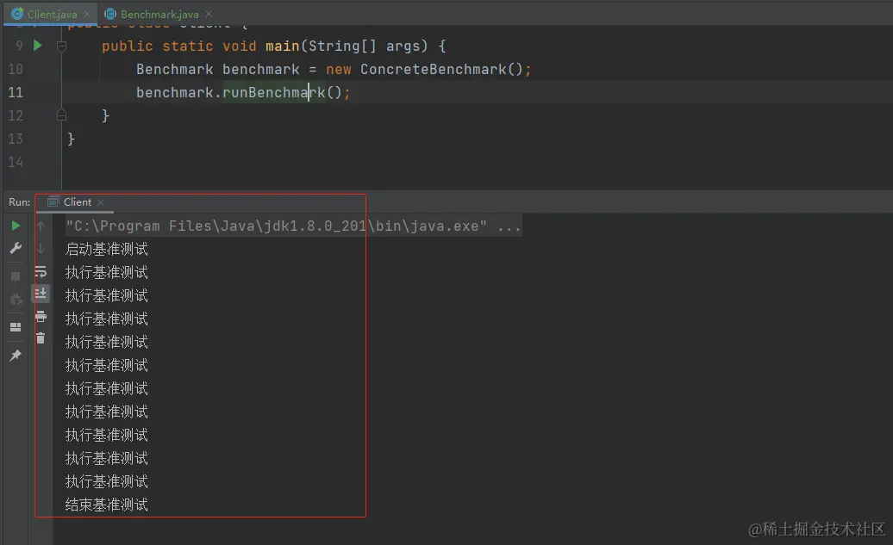893x545 pixels.
Task: Click the restore layout icon in Run toolbar
Action: [x=16, y=327]
